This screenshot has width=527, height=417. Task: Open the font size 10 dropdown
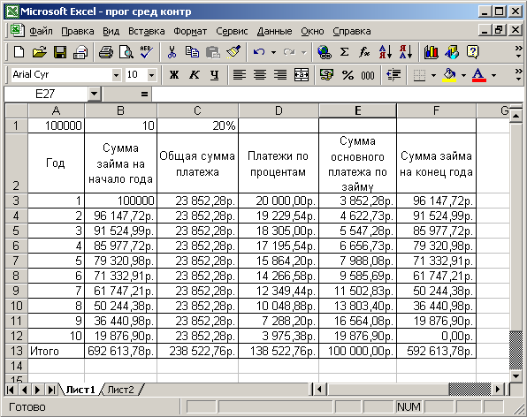point(151,75)
